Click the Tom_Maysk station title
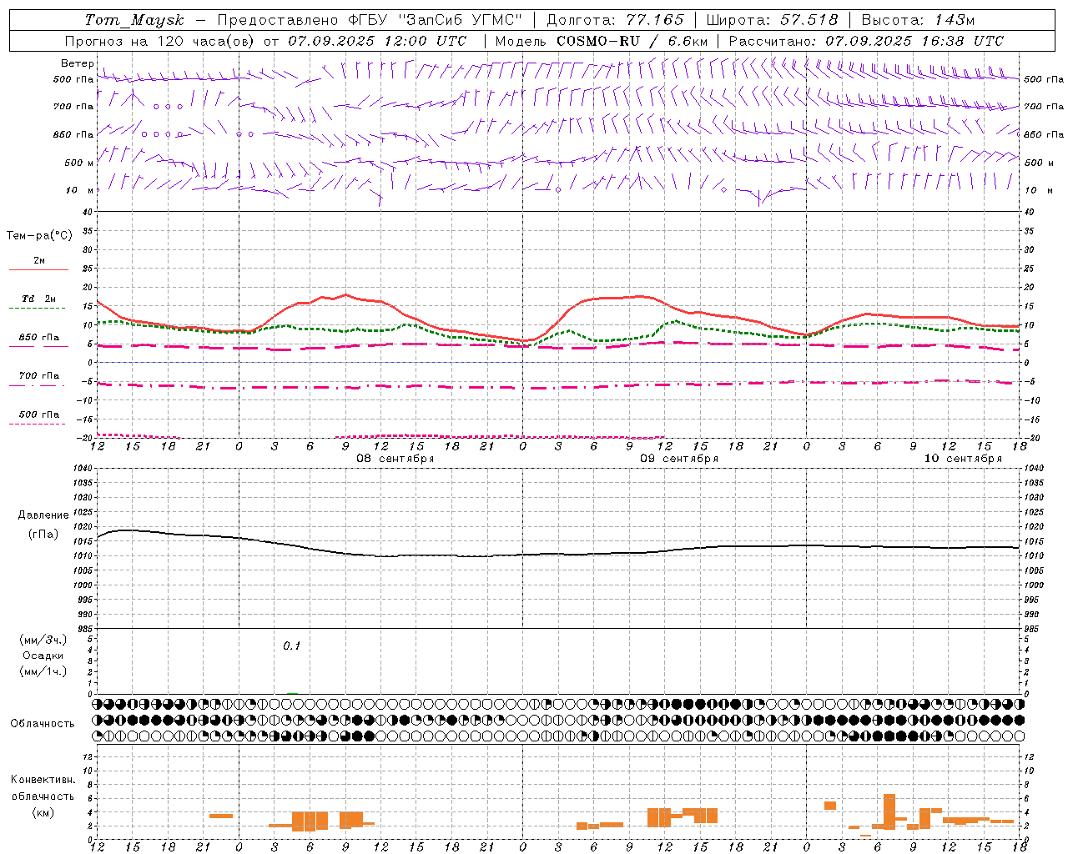This screenshot has height=854, width=1068. point(133,20)
